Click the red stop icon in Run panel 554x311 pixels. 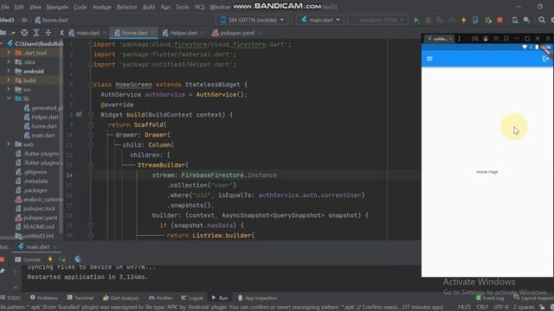click(2, 259)
